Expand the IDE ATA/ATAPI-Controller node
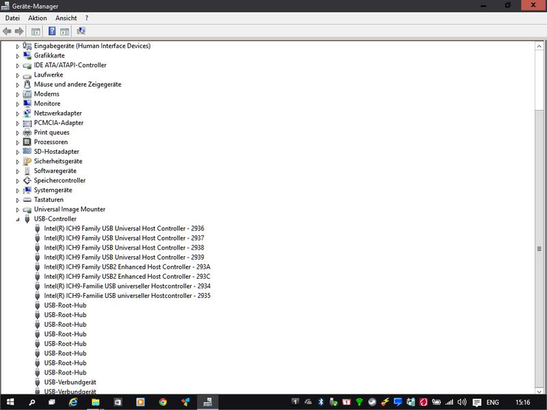The width and height of the screenshot is (547, 410). coord(18,66)
